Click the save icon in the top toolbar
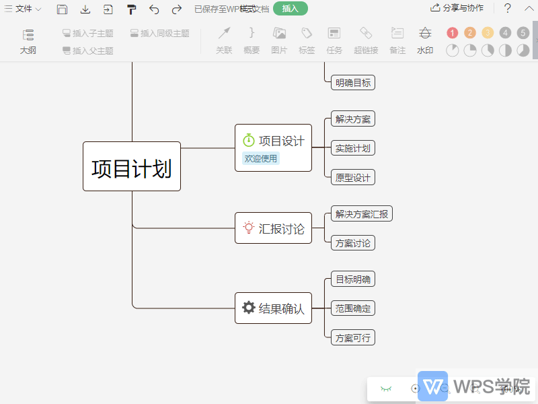Image resolution: width=538 pixels, height=404 pixels. pyautogui.click(x=62, y=9)
